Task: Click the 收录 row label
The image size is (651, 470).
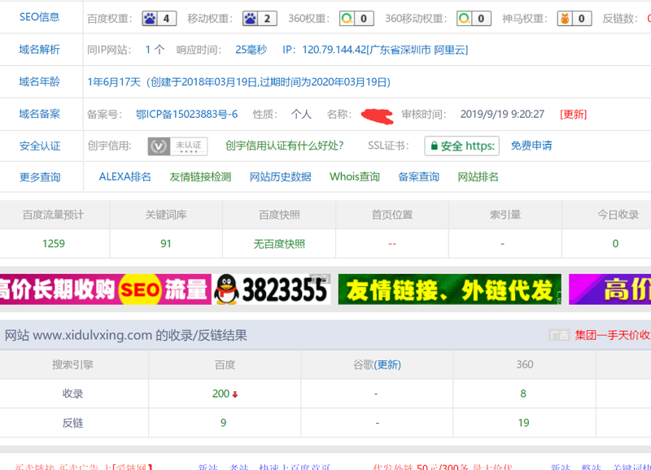Action: point(72,394)
